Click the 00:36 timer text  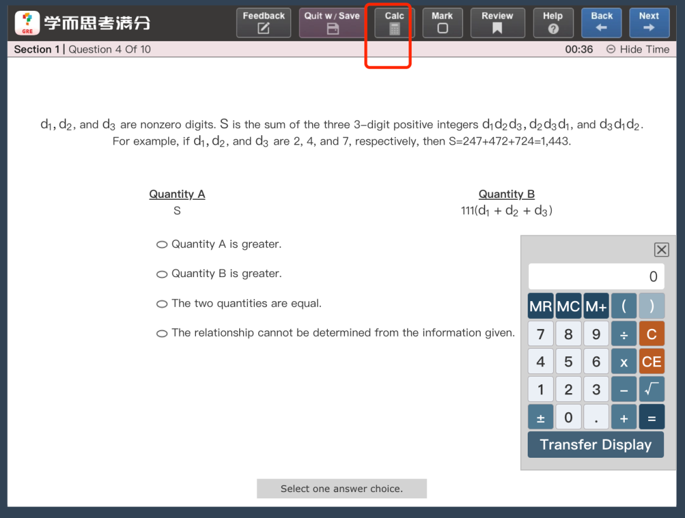579,49
